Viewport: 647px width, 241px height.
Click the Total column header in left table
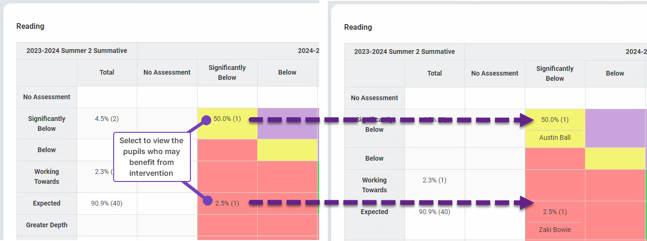pos(107,72)
